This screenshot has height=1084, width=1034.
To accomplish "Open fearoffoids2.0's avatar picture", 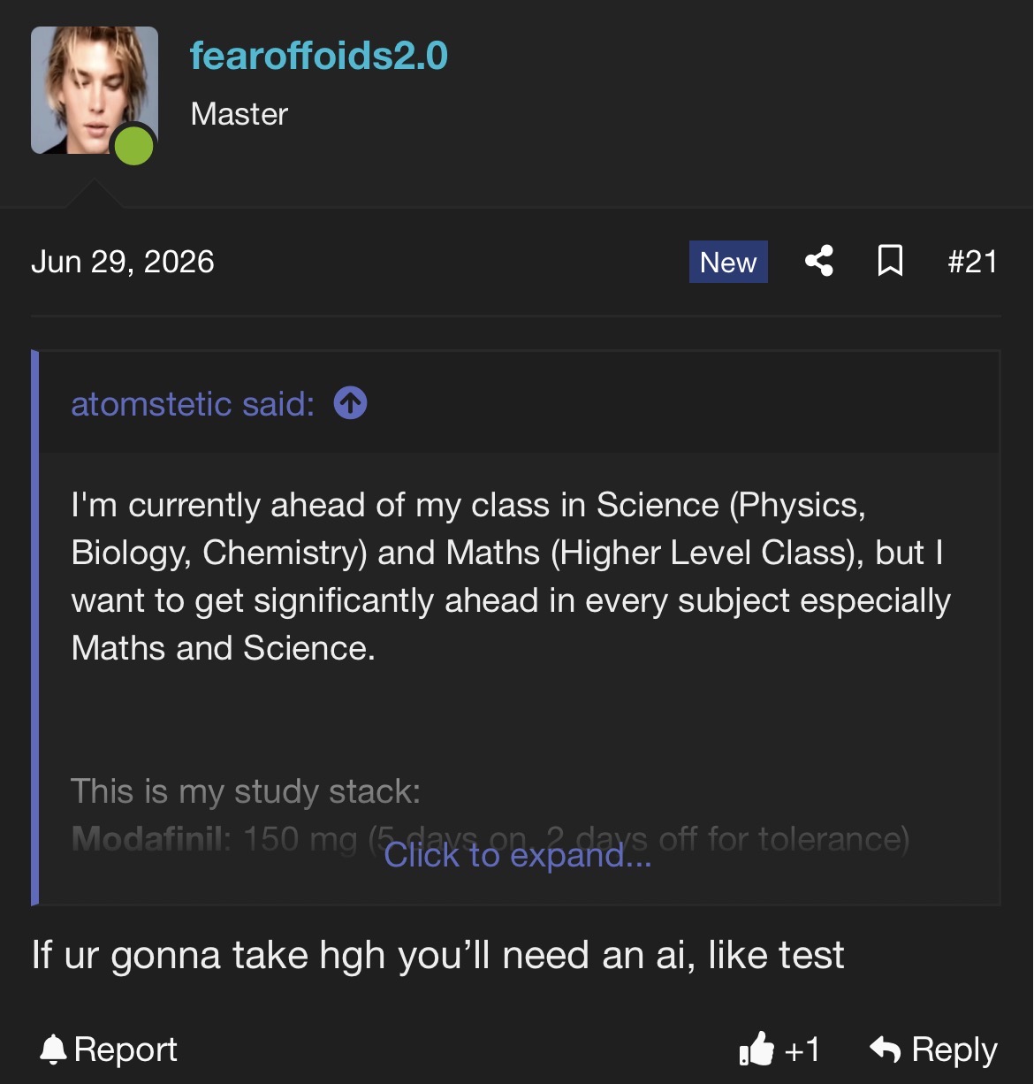I will (95, 90).
